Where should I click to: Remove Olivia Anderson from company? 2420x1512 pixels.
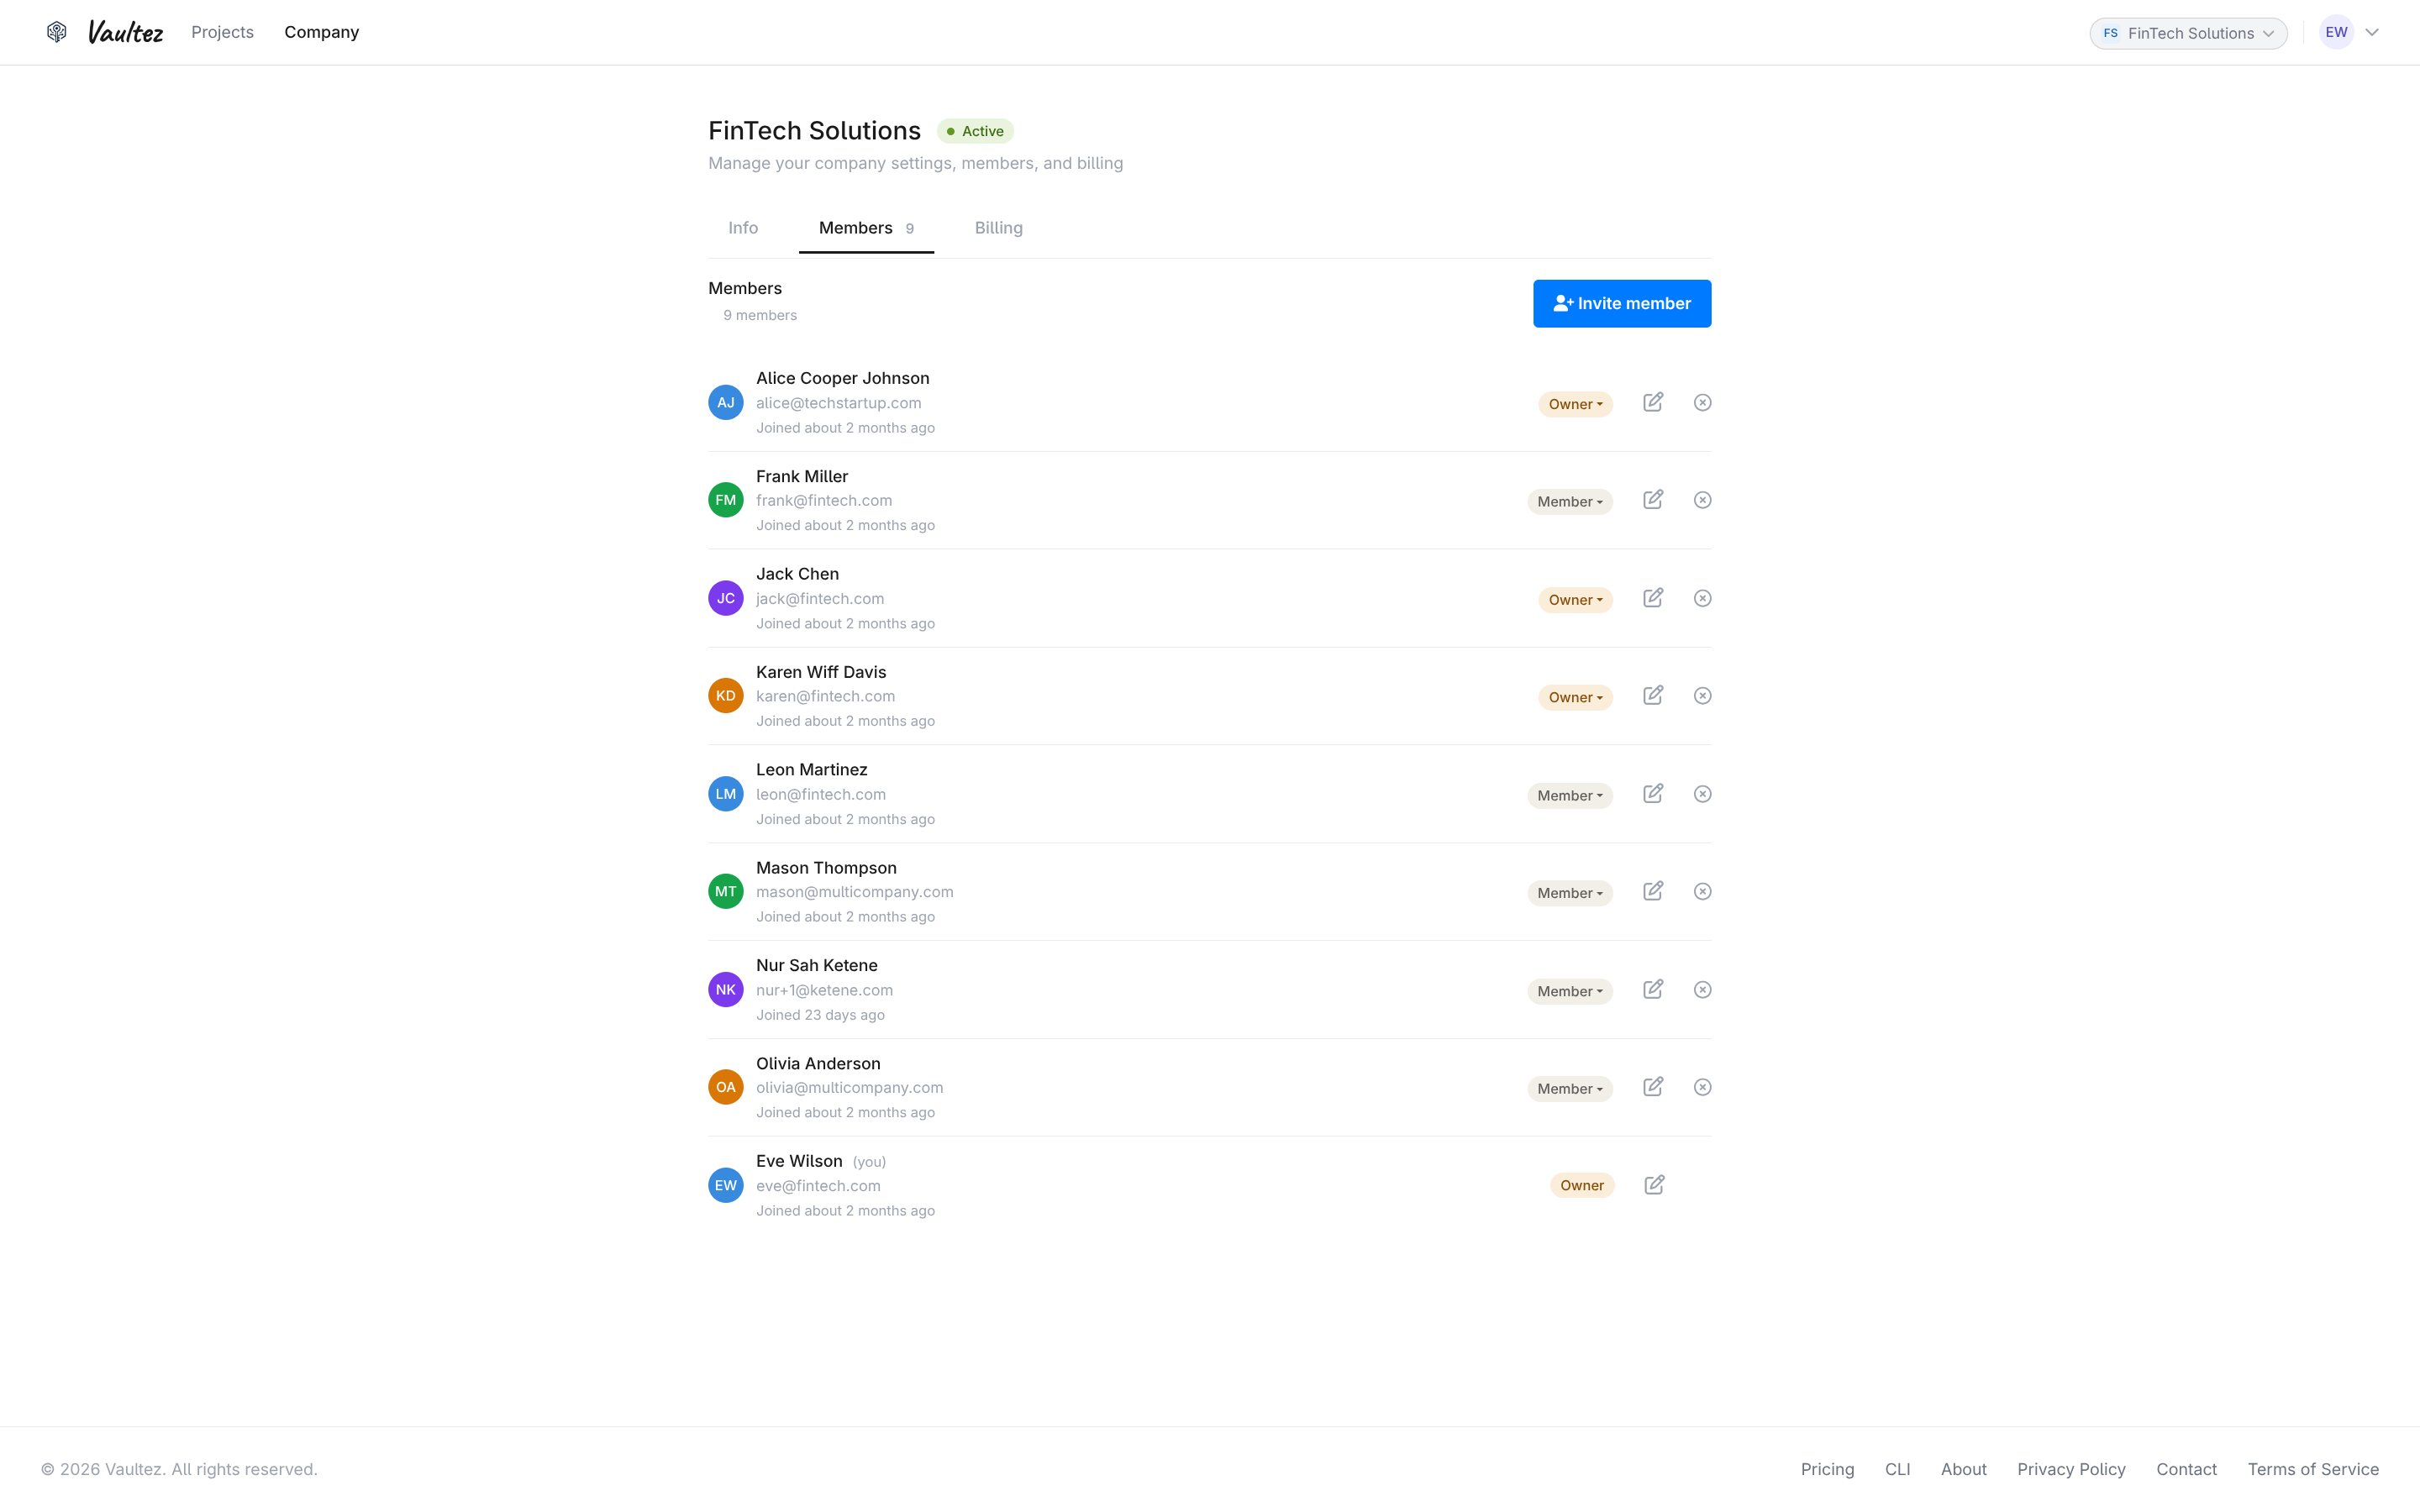pos(1702,1087)
